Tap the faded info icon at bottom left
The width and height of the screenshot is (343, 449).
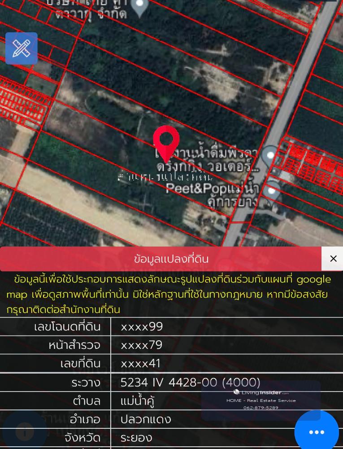(x=25, y=432)
